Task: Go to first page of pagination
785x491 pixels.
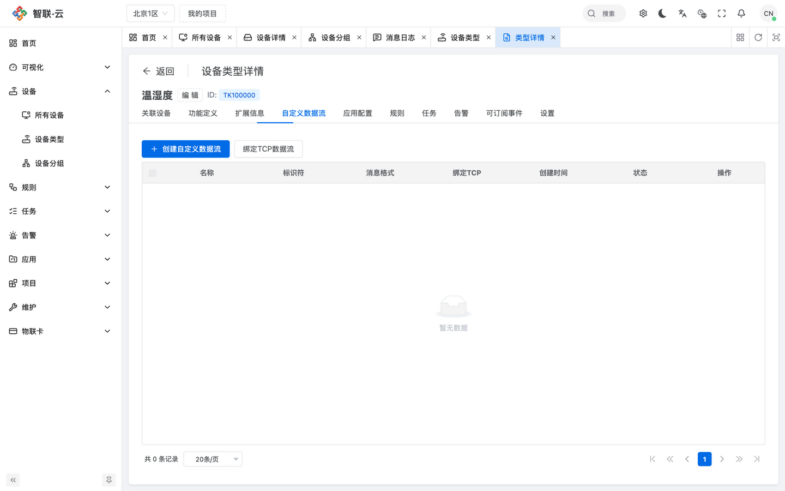Action: pos(653,459)
